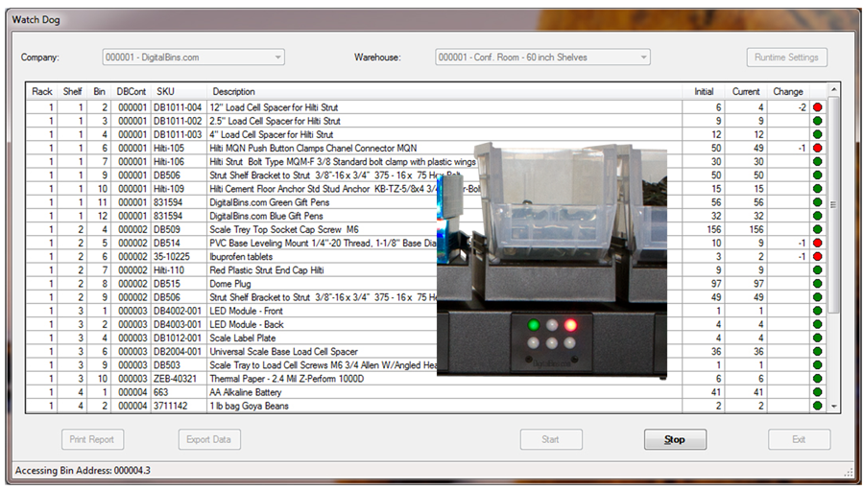864x490 pixels.
Task: Sort by the SKU column header
Action: click(180, 91)
